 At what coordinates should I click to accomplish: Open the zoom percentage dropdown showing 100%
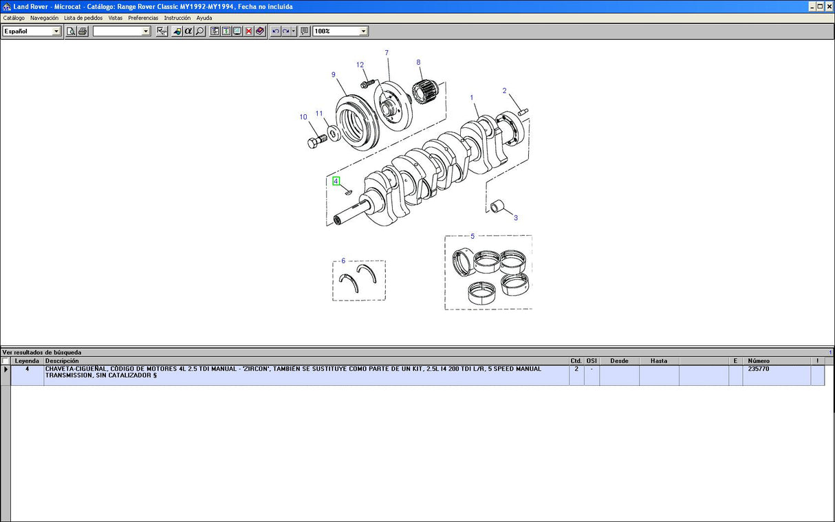[x=362, y=31]
